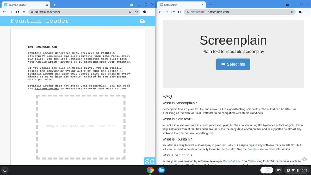
Task: Select the Screenplain tab
Action: pyautogui.click(x=179, y=5)
